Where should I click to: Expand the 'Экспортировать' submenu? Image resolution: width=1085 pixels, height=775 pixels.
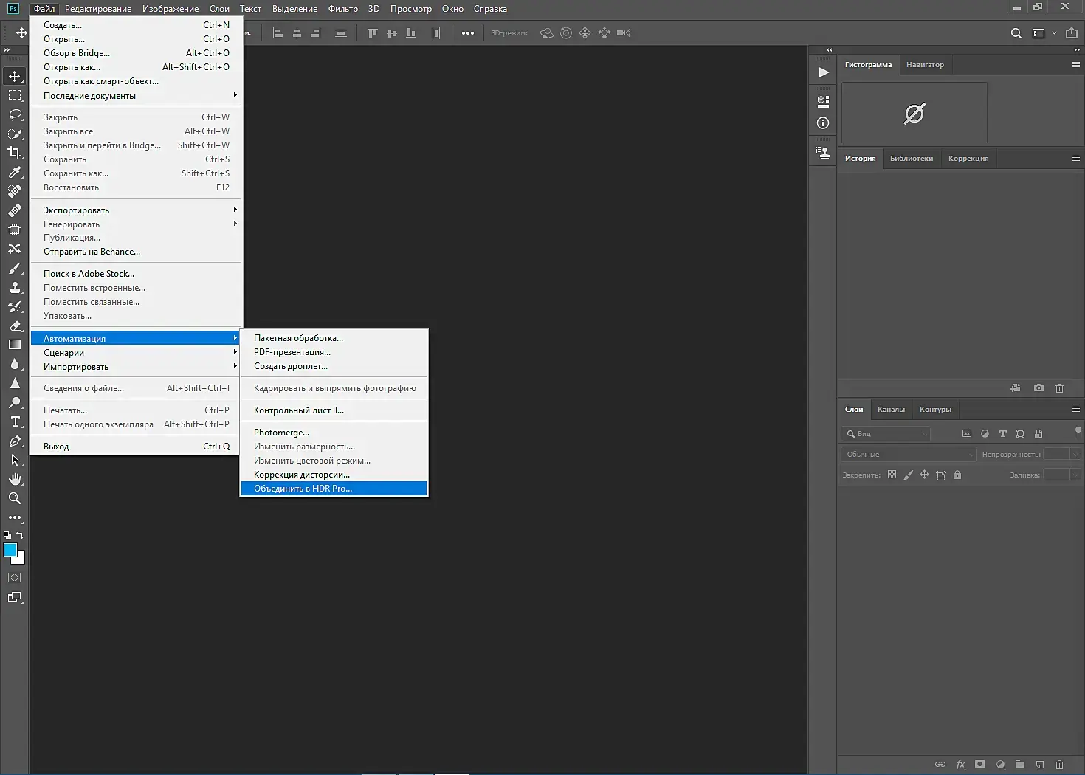pos(137,210)
